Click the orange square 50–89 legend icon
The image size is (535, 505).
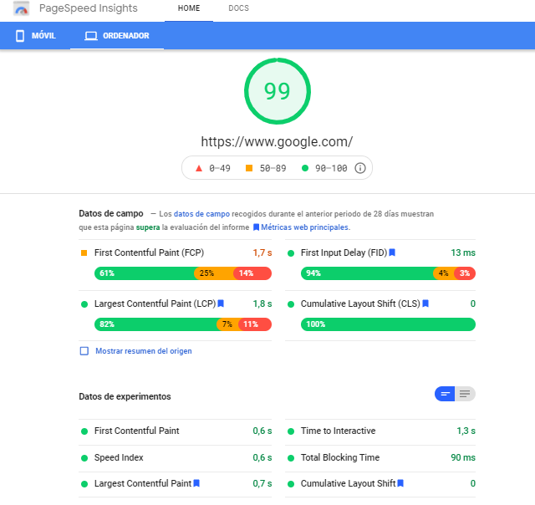pos(249,168)
